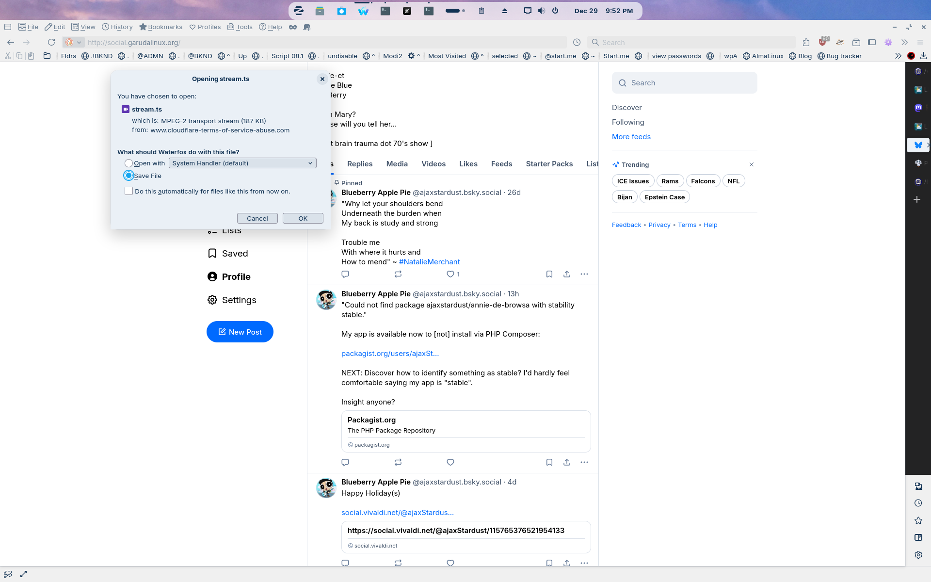
Task: Open the Bookmarks menu
Action: point(161,27)
